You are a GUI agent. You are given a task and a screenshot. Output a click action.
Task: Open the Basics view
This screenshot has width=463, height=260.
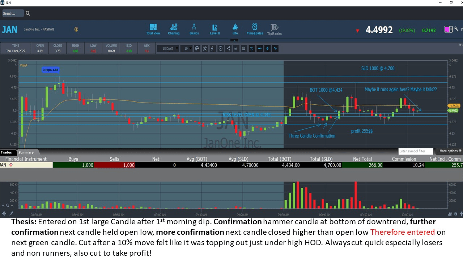194,29
